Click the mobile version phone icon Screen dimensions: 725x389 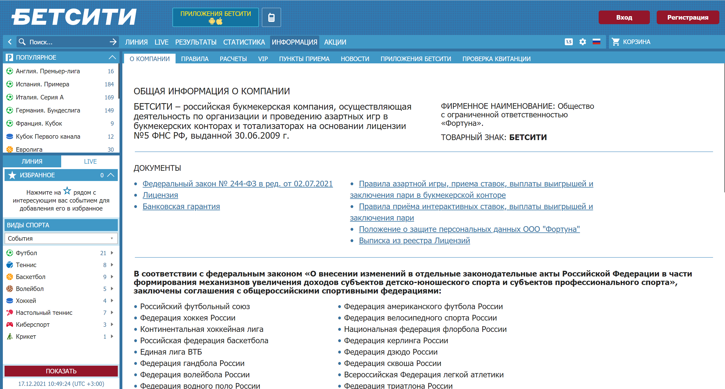point(271,18)
